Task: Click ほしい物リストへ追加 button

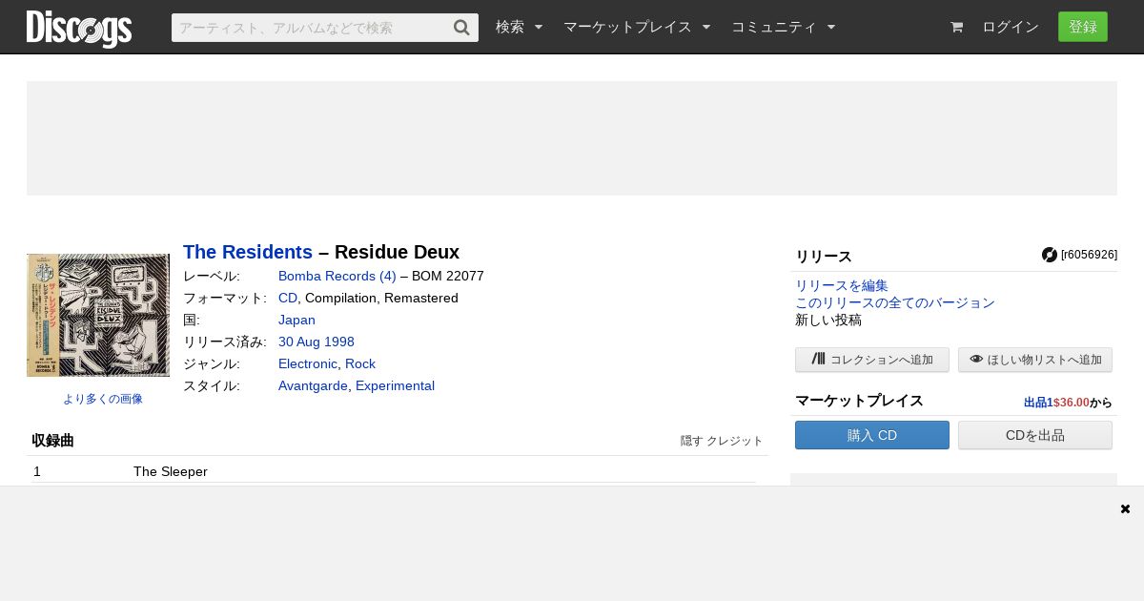Action: tap(1035, 360)
